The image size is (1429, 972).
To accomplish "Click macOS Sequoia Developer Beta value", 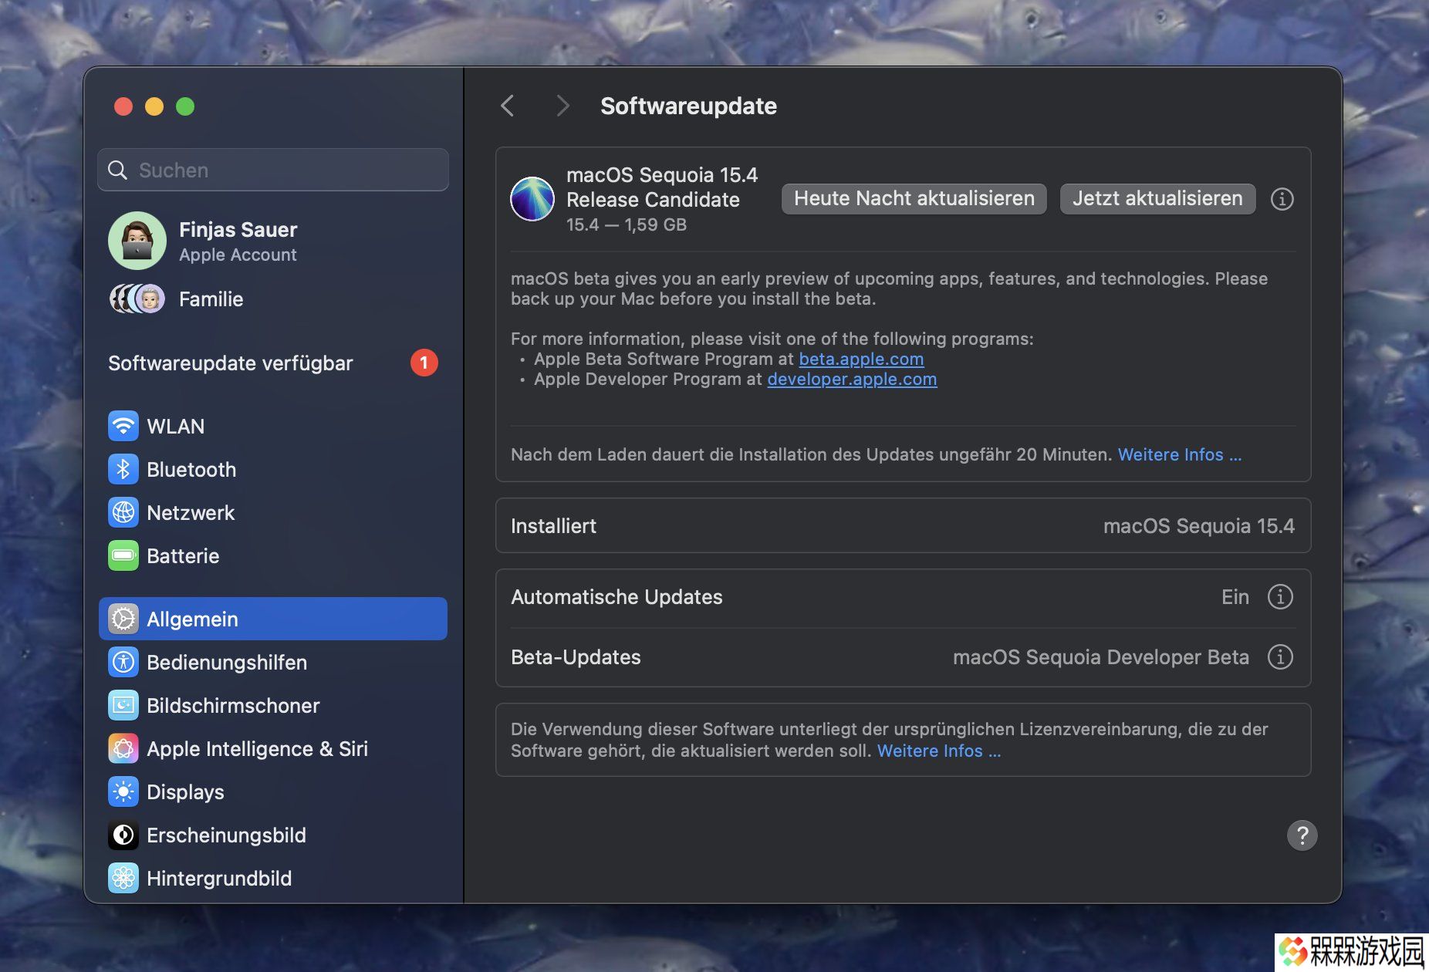I will 1100,656.
